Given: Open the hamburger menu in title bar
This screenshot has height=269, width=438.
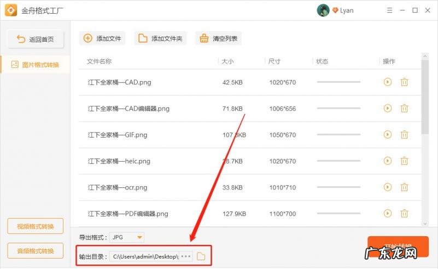Looking at the screenshot, I should click(x=390, y=10).
